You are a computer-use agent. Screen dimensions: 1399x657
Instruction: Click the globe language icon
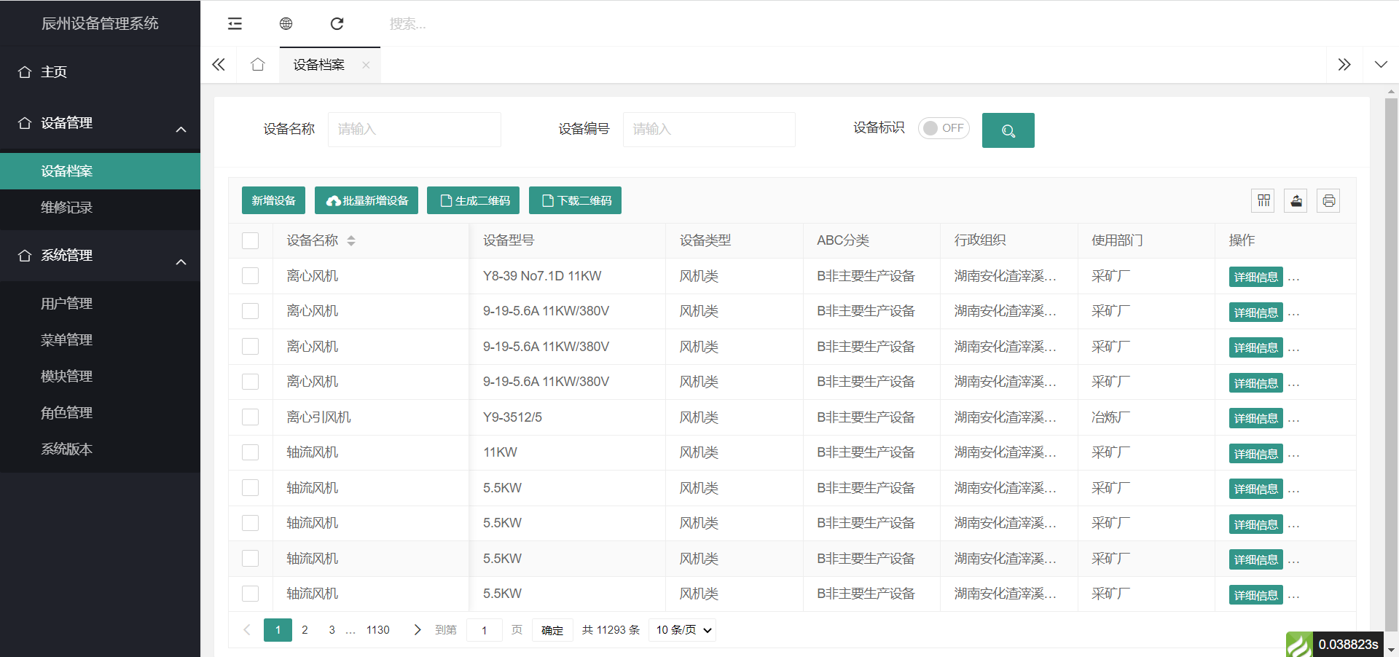click(x=286, y=24)
